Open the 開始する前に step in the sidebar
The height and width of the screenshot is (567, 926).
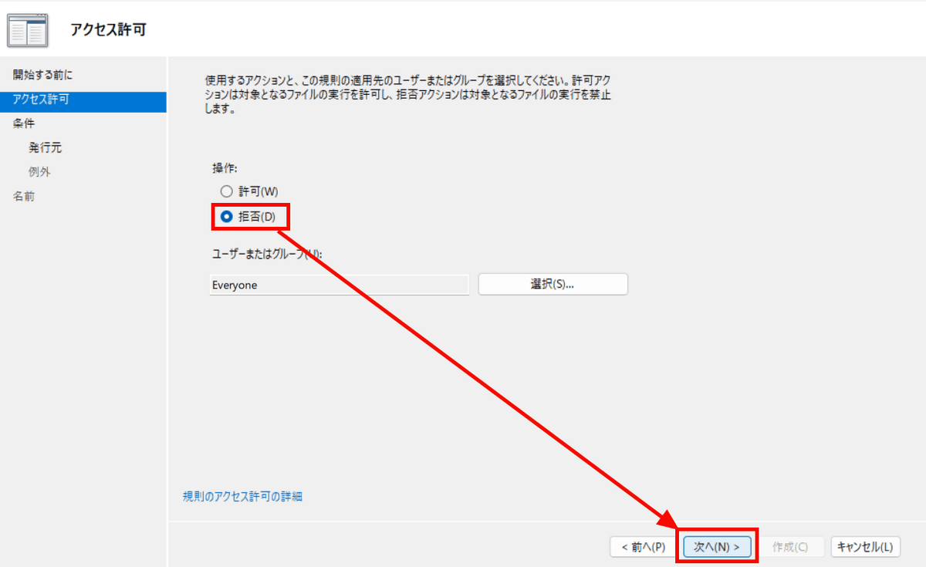tap(43, 75)
